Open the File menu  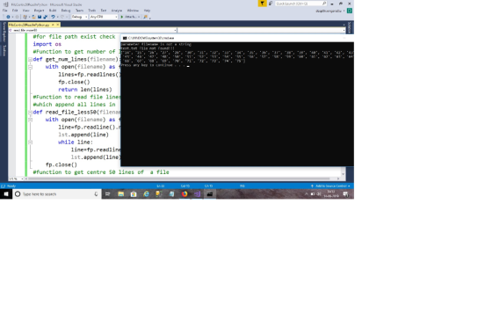coord(5,11)
